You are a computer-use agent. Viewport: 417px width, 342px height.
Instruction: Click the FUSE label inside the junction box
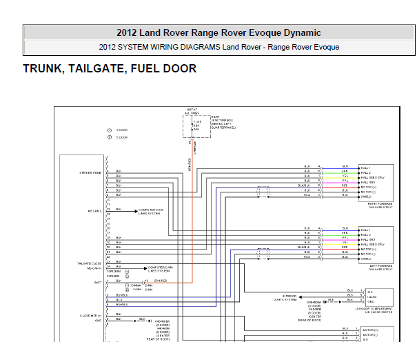(198, 122)
